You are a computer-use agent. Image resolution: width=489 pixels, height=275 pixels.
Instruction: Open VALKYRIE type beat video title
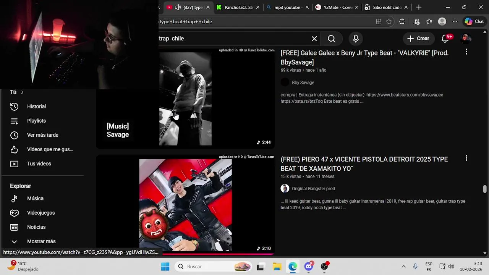364,58
